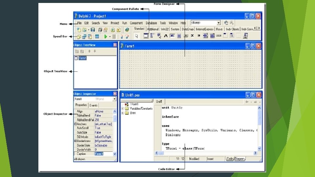Click the View Form speed bar icon
315x177 pixels.
click(84, 36)
